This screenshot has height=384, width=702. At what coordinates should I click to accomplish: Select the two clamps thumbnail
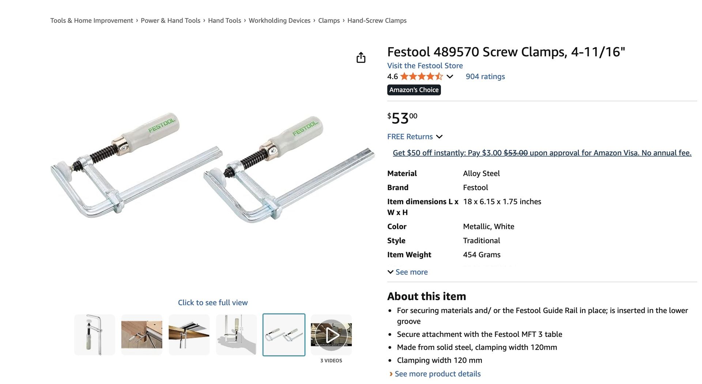[284, 334]
